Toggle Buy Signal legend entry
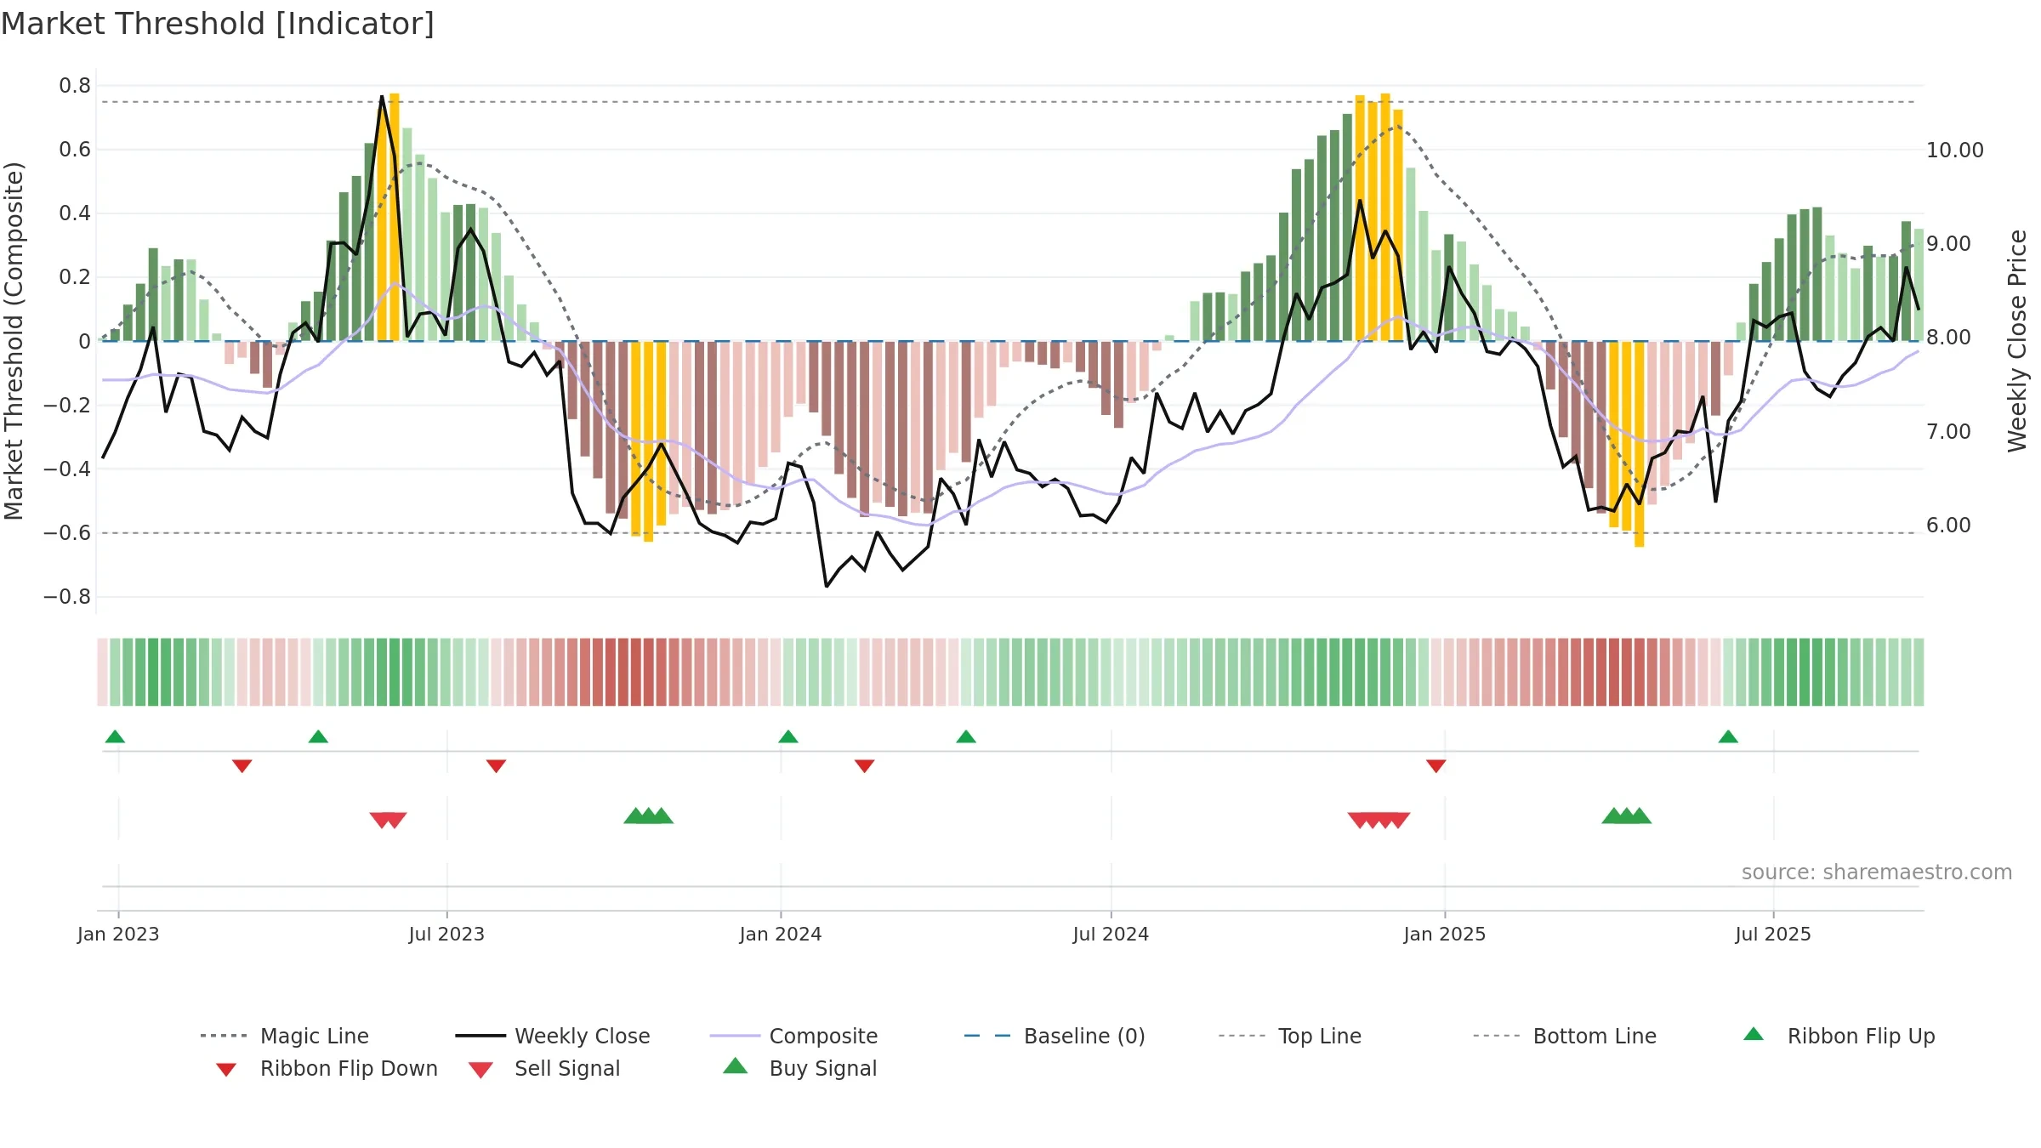The image size is (2041, 1148). 799,1068
